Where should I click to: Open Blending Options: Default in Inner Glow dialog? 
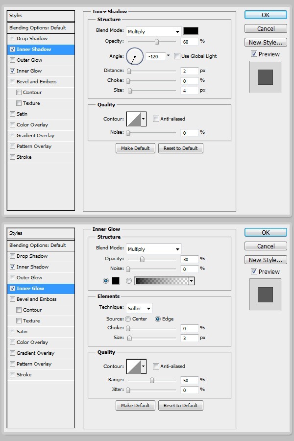point(41,245)
